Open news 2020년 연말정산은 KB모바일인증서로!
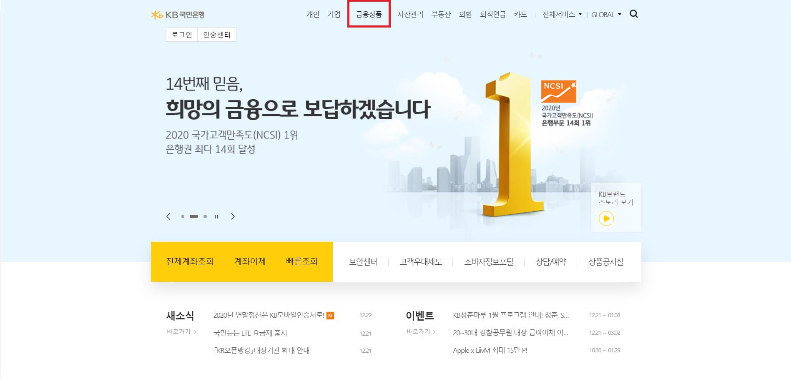 (269, 315)
